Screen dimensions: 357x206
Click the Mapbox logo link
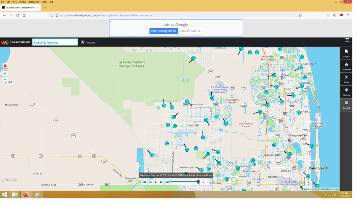[9, 180]
